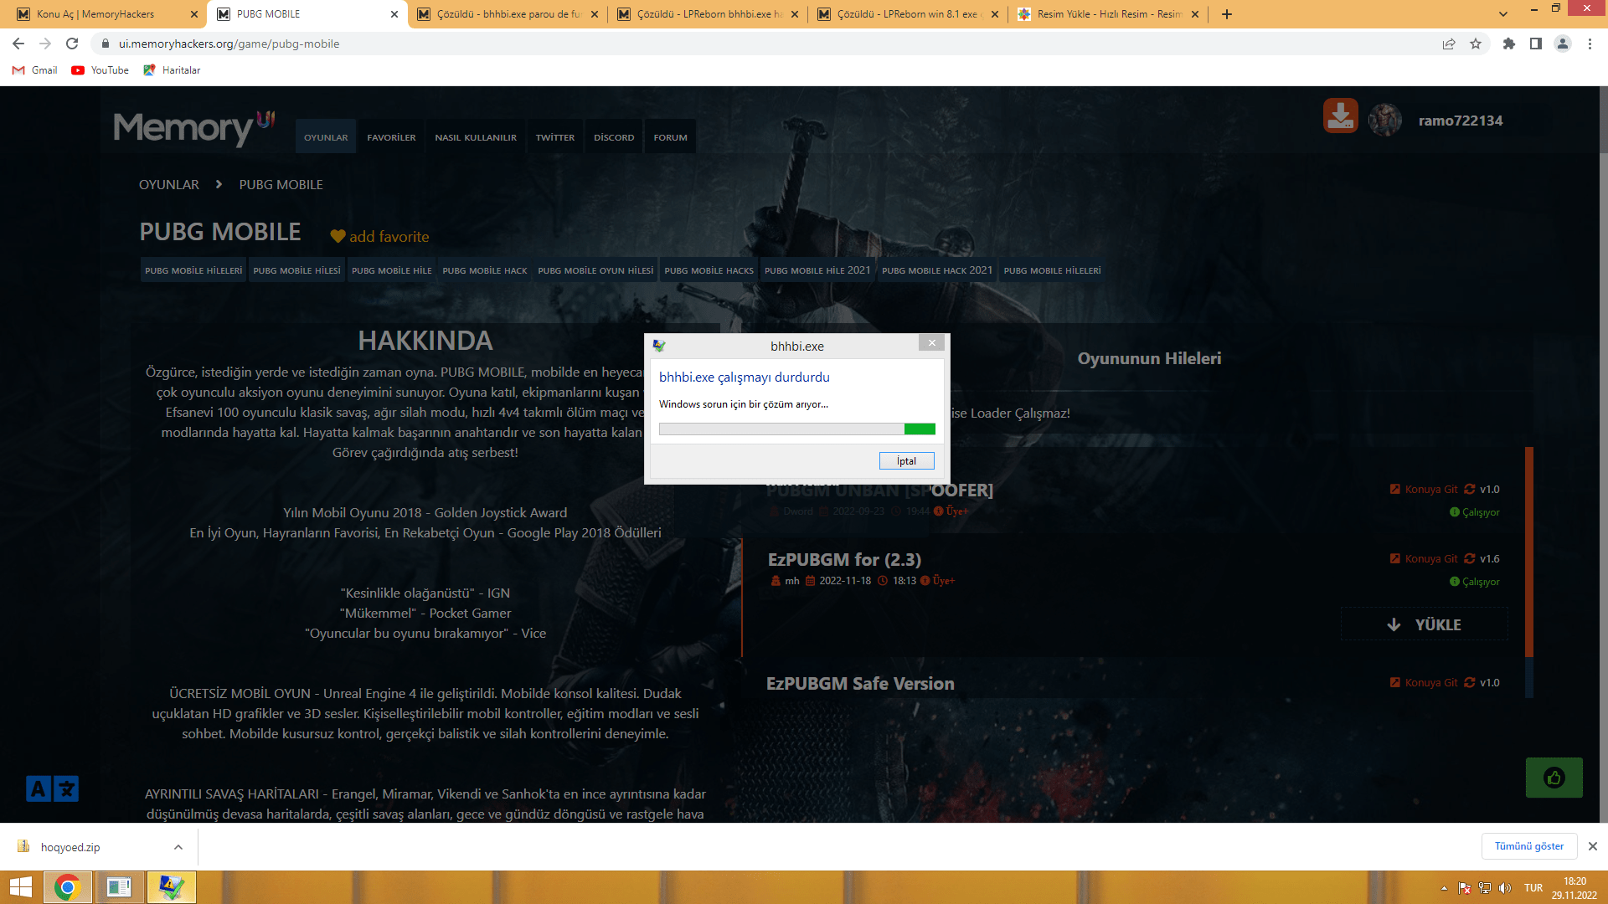Open the Windows Start button
Viewport: 1608px width, 904px height.
point(21,887)
